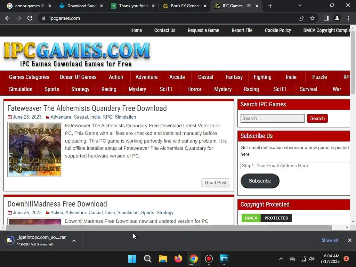This screenshot has width=356, height=267.
Task: Close the armor games tab
Action: (x=50, y=6)
